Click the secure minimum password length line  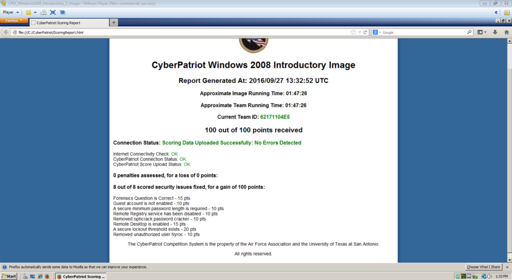coord(168,209)
